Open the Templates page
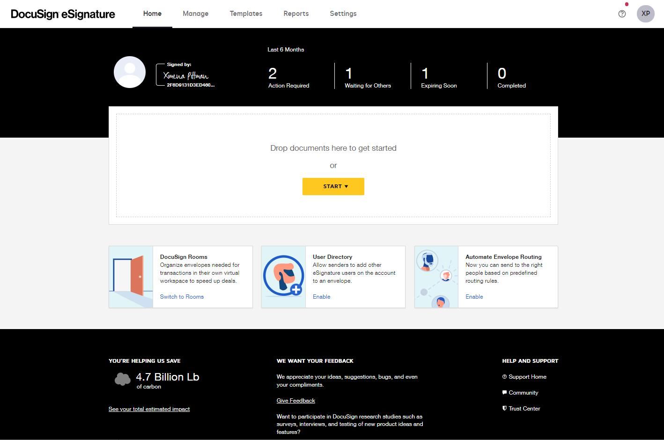The width and height of the screenshot is (664, 440). [x=246, y=14]
